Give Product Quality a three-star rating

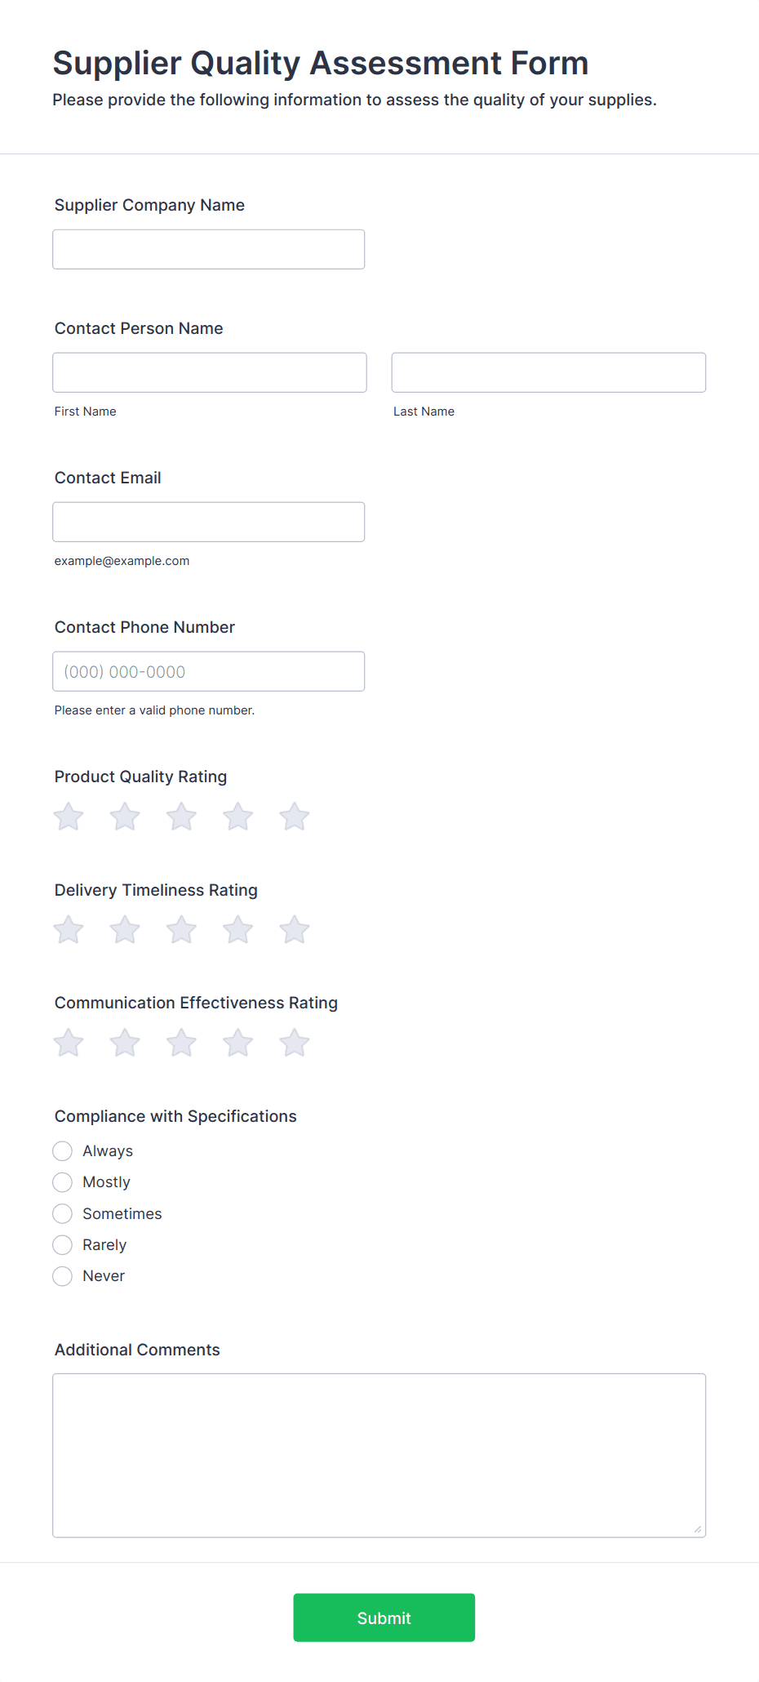[x=181, y=817]
